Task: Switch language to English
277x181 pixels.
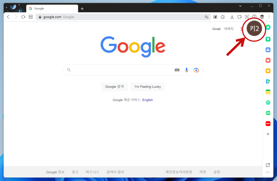Action: [x=147, y=100]
